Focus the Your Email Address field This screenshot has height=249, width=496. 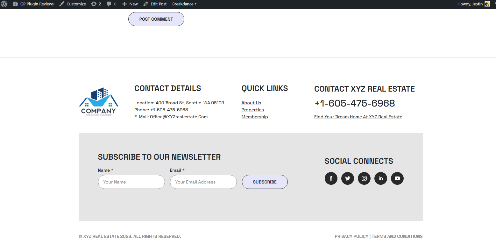pos(203,182)
